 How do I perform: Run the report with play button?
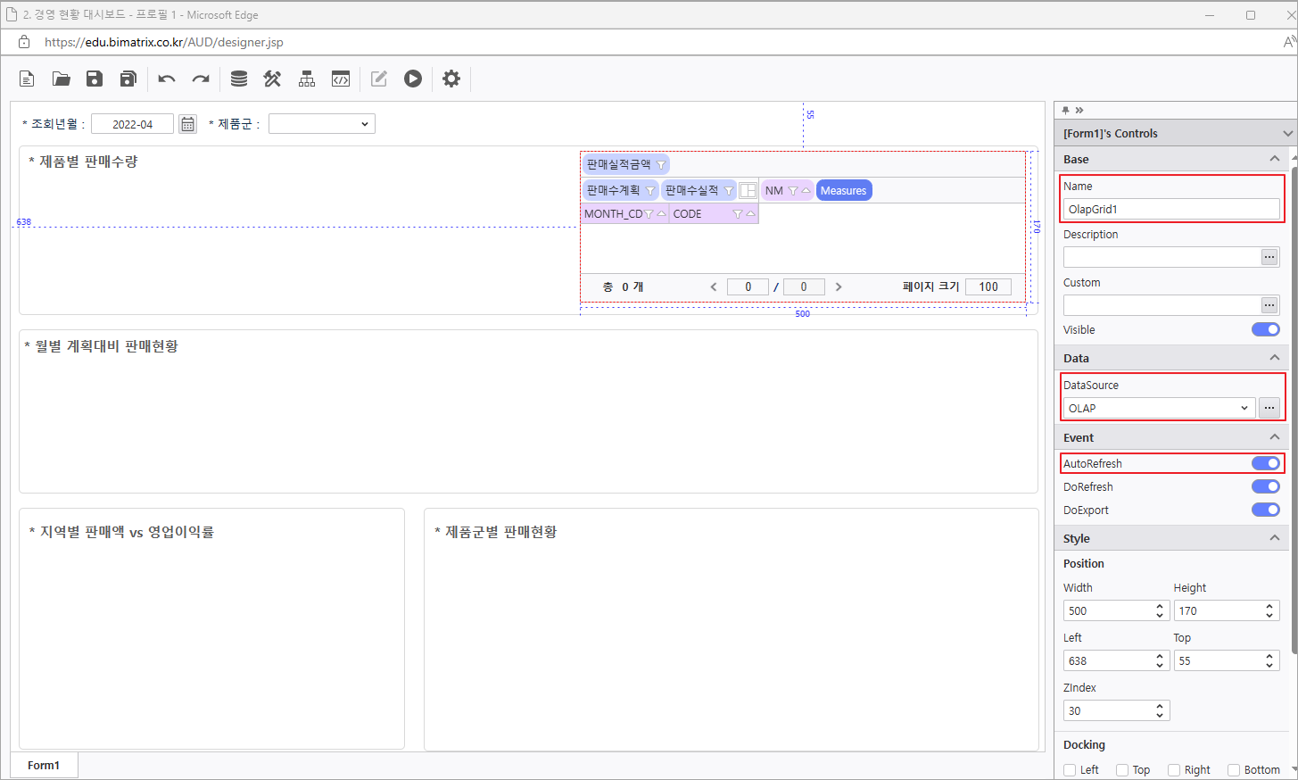click(412, 79)
